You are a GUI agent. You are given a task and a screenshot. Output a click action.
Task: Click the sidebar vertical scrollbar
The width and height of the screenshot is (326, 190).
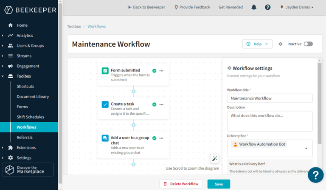pos(61,93)
